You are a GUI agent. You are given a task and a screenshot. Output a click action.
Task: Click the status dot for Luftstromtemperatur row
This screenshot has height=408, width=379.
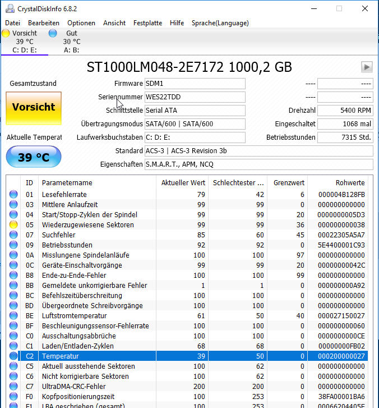pyautogui.click(x=13, y=316)
